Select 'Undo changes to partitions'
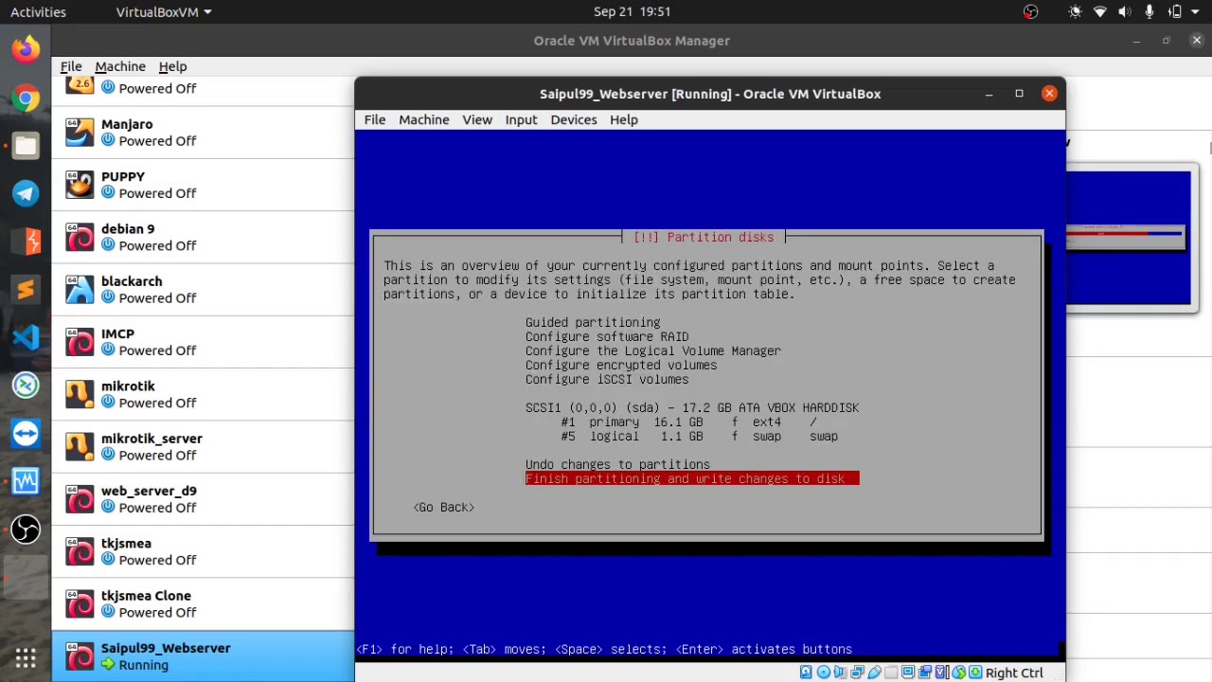Image resolution: width=1212 pixels, height=682 pixels. tap(617, 464)
